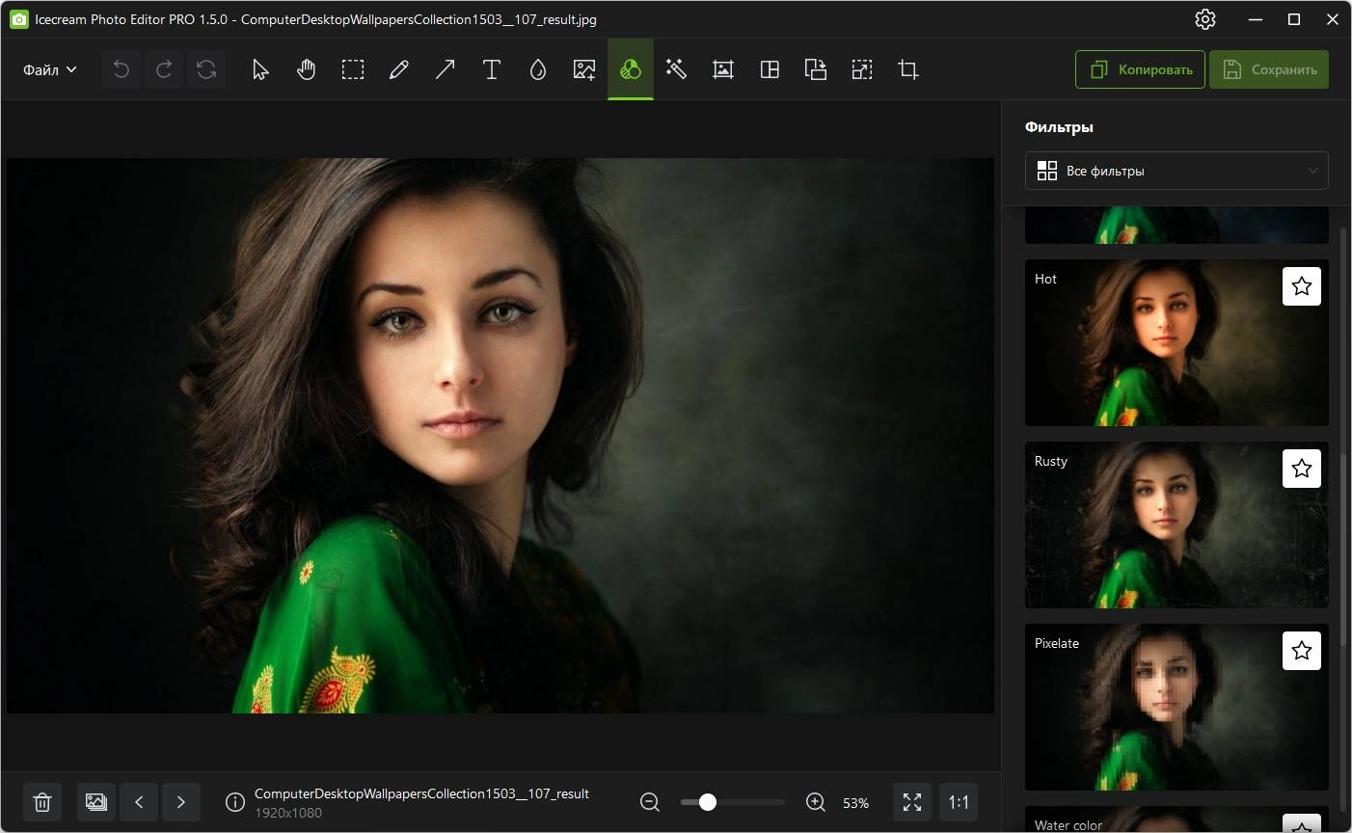Open the frame tool
1352x833 pixels.
pyautogui.click(x=723, y=69)
